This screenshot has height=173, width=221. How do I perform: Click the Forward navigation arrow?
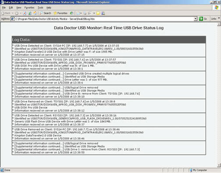click(17, 13)
